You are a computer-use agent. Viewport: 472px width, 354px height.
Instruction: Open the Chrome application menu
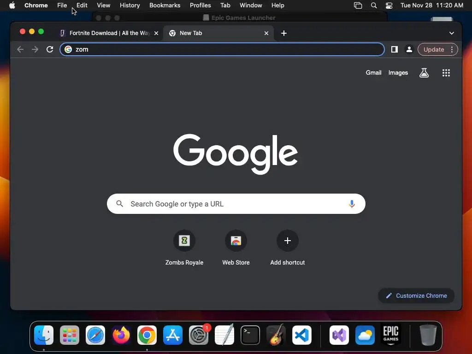coord(36,6)
